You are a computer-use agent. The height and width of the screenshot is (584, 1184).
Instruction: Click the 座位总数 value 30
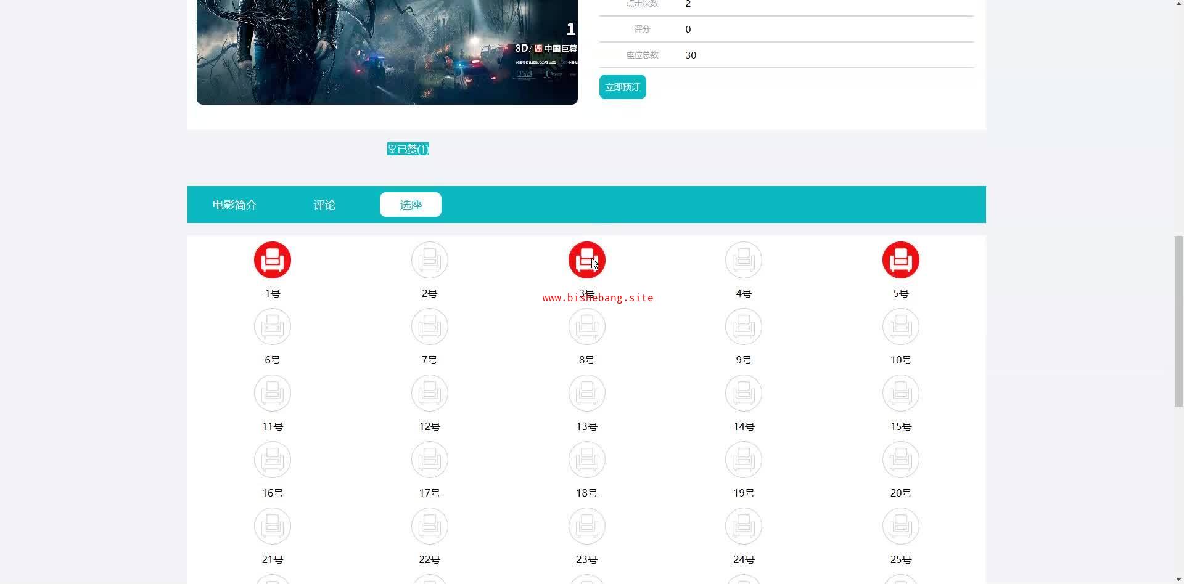point(691,55)
